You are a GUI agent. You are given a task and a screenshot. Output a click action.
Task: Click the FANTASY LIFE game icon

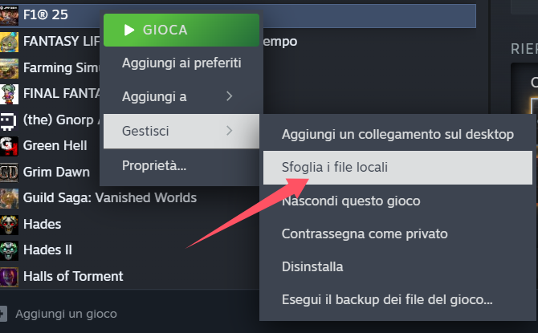(9, 41)
